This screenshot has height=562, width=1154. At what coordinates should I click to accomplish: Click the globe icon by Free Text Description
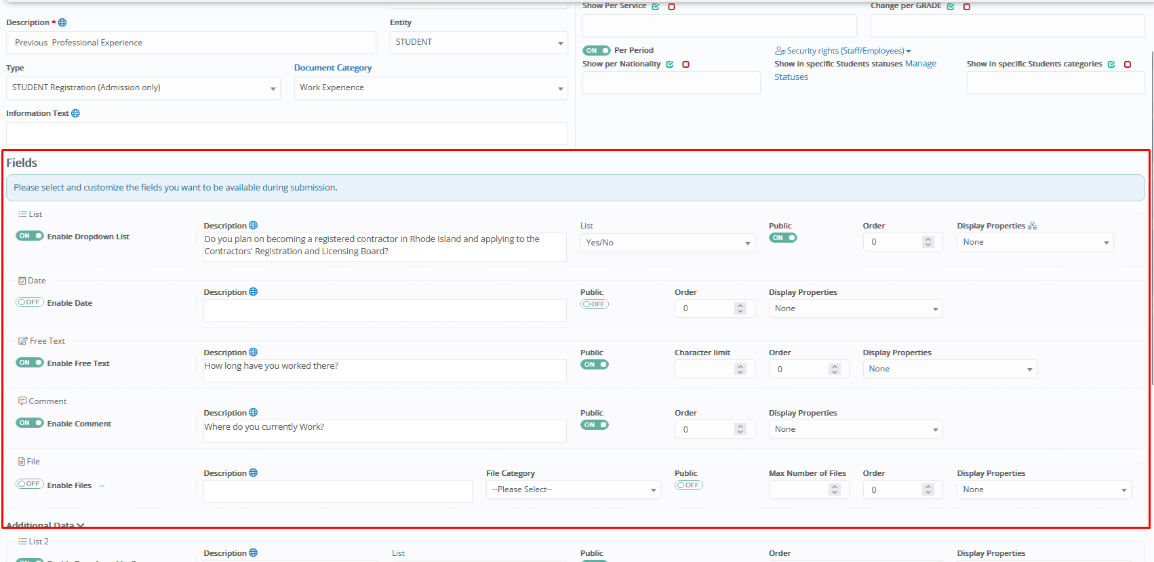[x=253, y=353]
